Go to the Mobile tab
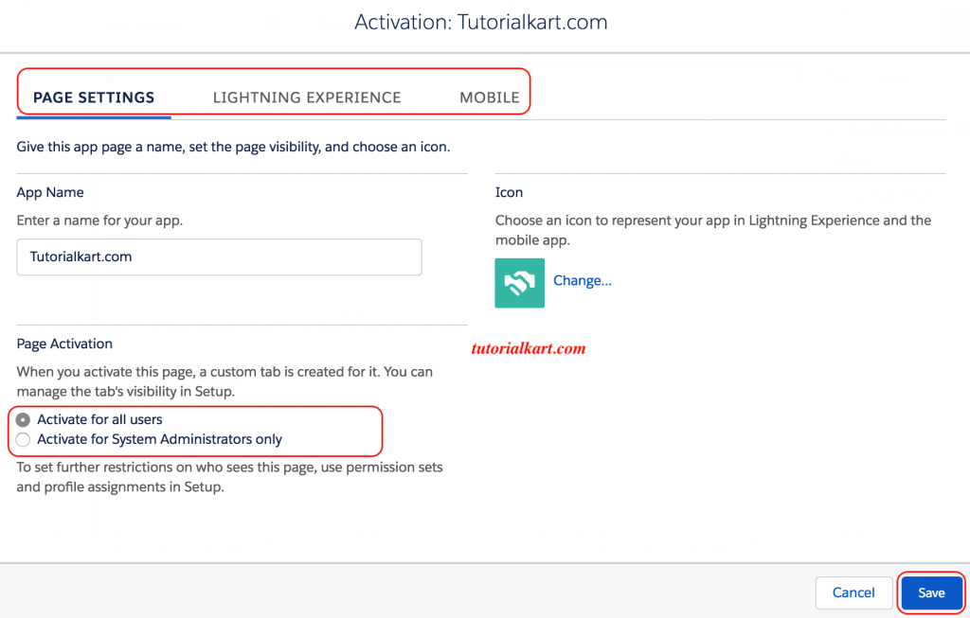The width and height of the screenshot is (970, 618). [x=489, y=97]
